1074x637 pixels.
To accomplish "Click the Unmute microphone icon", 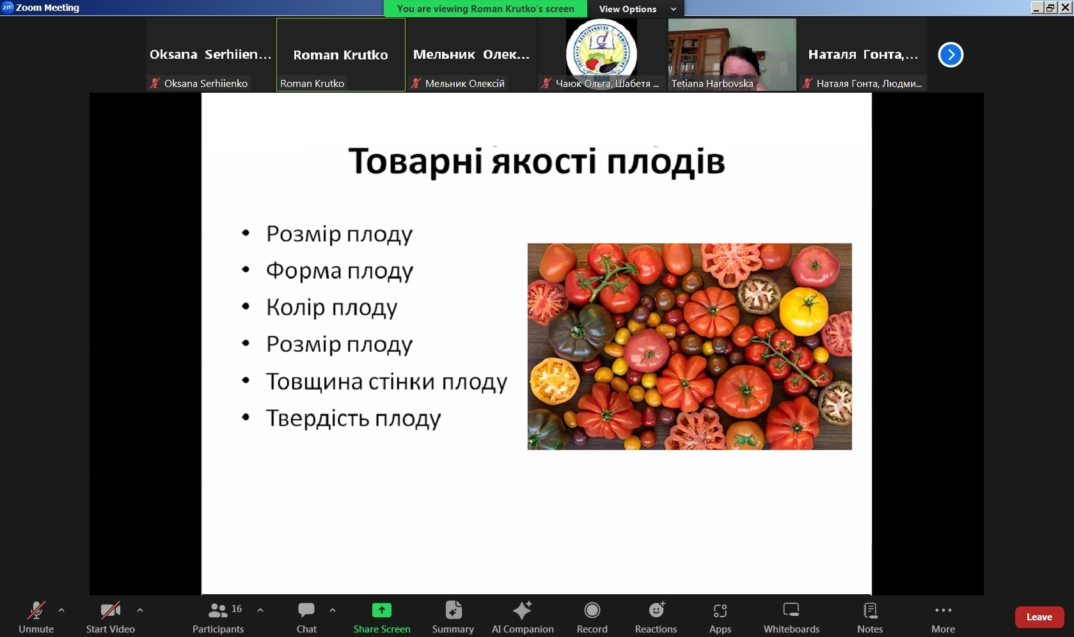I will [36, 611].
